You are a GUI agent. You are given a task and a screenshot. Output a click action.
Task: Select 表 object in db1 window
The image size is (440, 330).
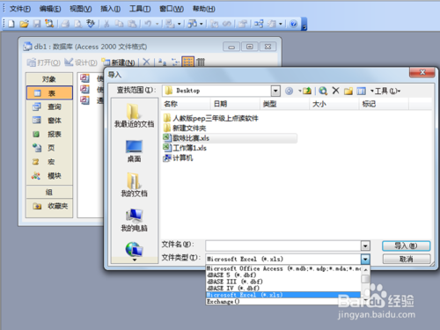49,93
